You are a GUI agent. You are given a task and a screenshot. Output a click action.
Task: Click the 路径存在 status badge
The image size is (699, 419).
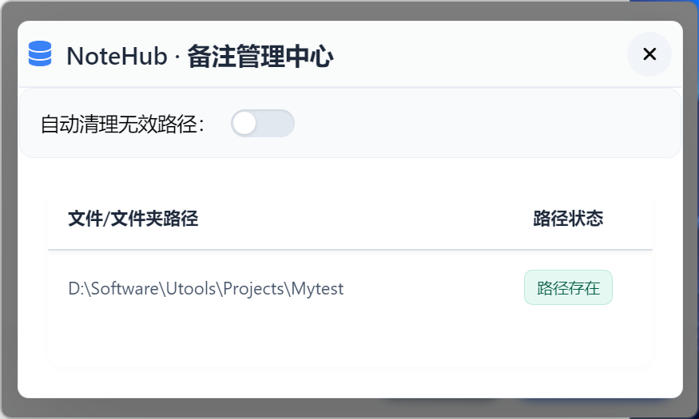click(x=568, y=288)
